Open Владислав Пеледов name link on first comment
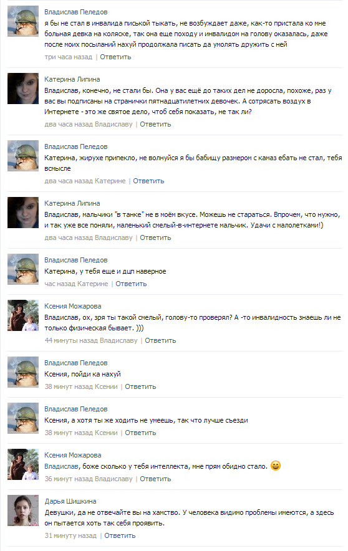This screenshot has height=551, width=348. coord(76,12)
